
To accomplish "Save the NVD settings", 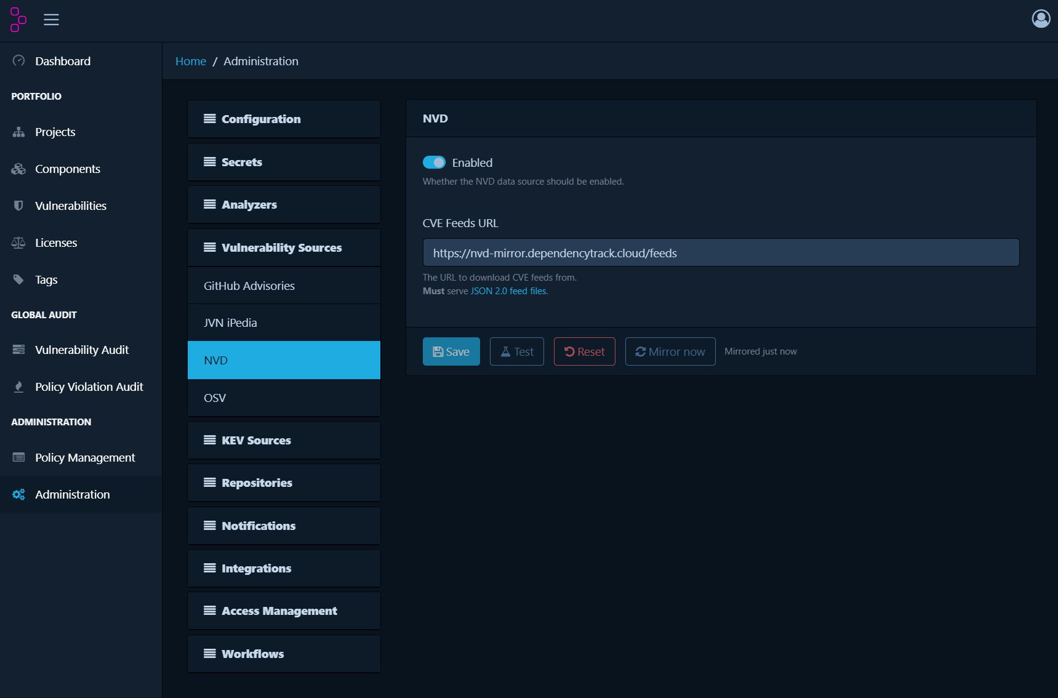I will (x=451, y=351).
